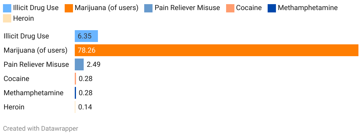Click the dark blue Methamphetamine legend swatch
362x136 pixels.
(x=272, y=8)
